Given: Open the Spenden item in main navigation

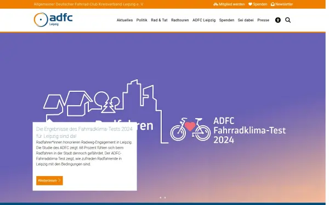Looking at the screenshot, I should [226, 20].
